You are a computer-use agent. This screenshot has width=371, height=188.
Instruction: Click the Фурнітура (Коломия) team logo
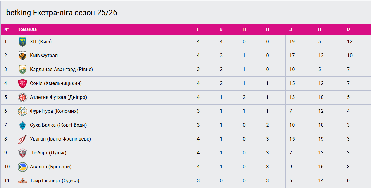coord(22,111)
